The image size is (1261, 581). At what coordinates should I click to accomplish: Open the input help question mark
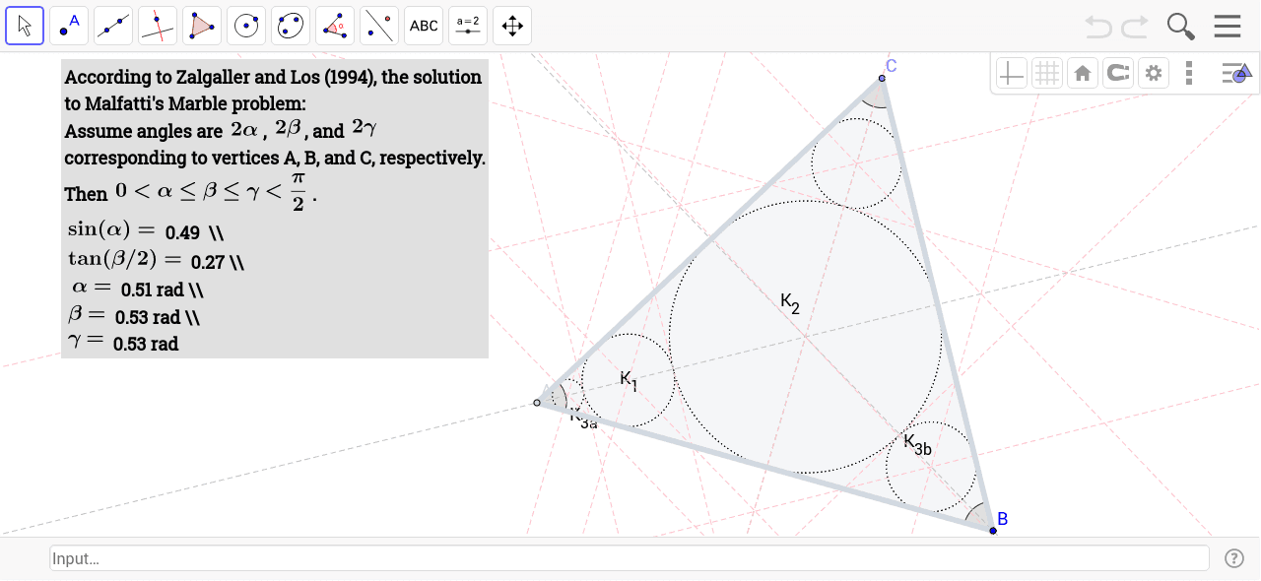coord(1234,558)
